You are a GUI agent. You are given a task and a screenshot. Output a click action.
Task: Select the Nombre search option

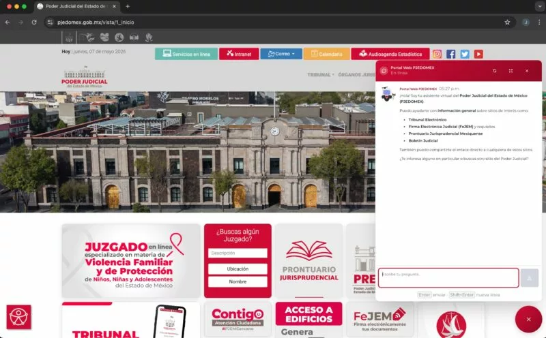coord(238,281)
